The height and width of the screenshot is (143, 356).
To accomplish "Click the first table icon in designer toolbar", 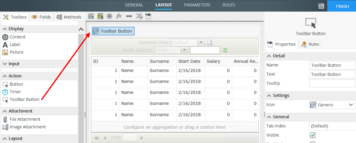I will [91, 16].
